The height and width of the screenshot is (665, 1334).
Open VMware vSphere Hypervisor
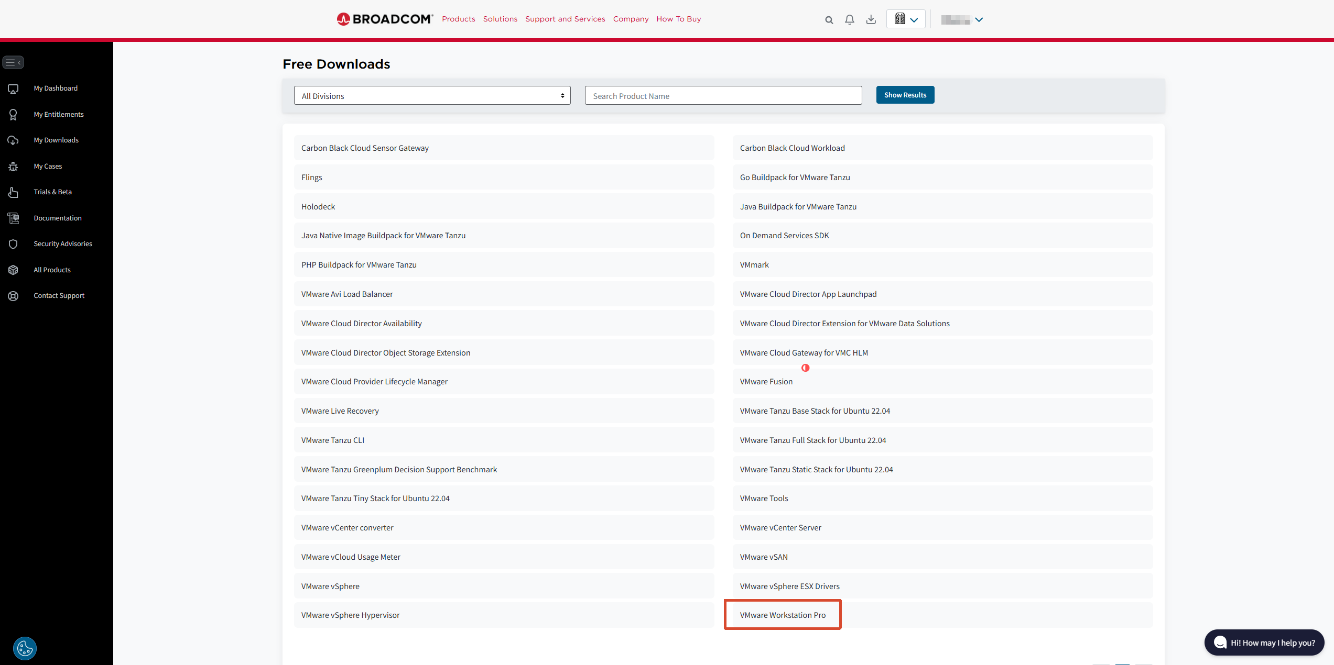click(x=504, y=615)
